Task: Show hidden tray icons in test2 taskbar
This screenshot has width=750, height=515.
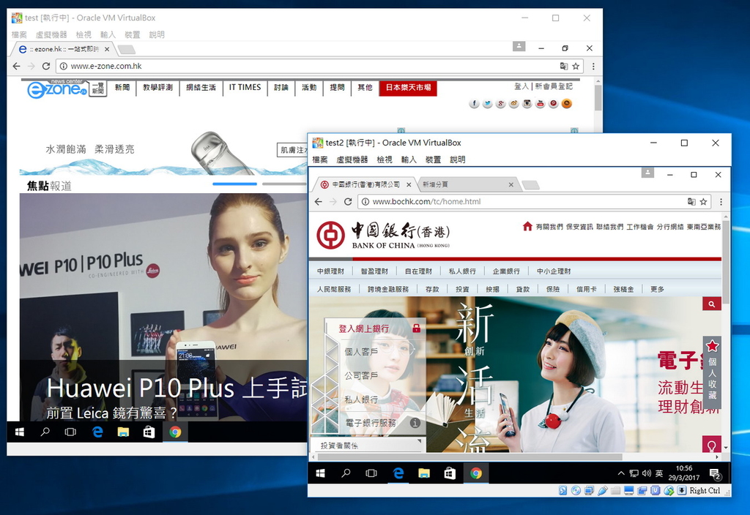Action: 621,473
